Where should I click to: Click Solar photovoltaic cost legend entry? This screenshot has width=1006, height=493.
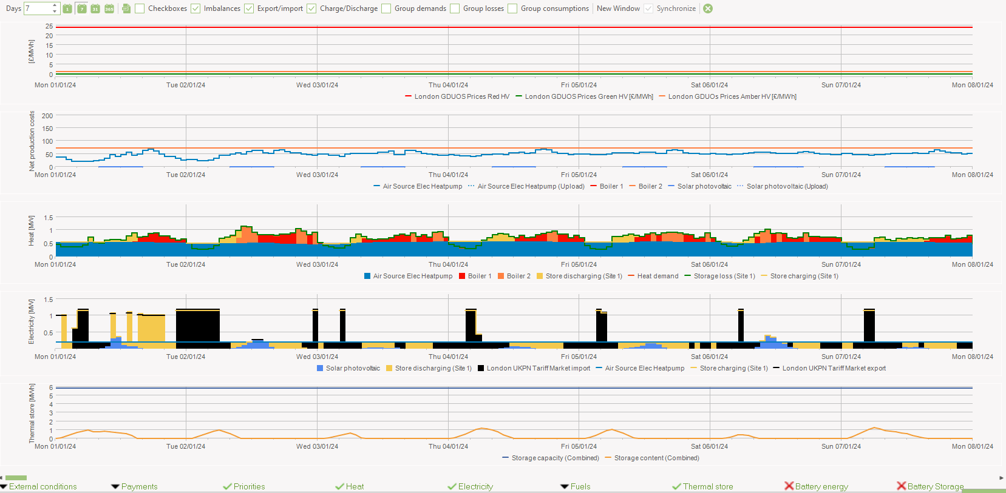pos(699,186)
